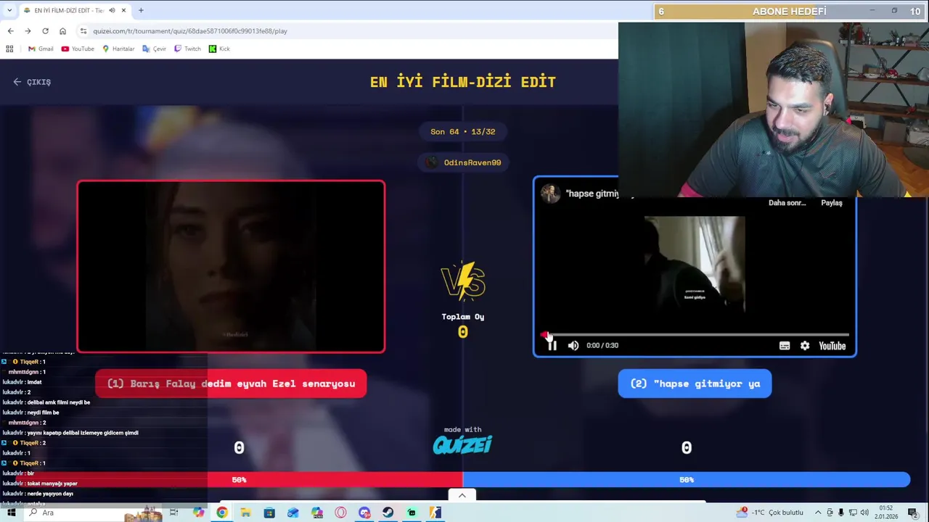The width and height of the screenshot is (929, 522).
Task: Close the EN İYİ FİLM-DİZİ EDİT tab
Action: click(x=123, y=10)
